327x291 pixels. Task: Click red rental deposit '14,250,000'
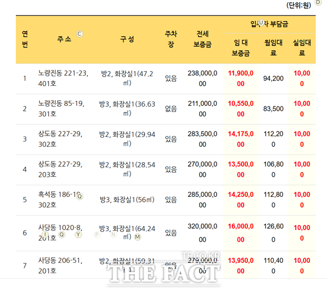click(241, 200)
